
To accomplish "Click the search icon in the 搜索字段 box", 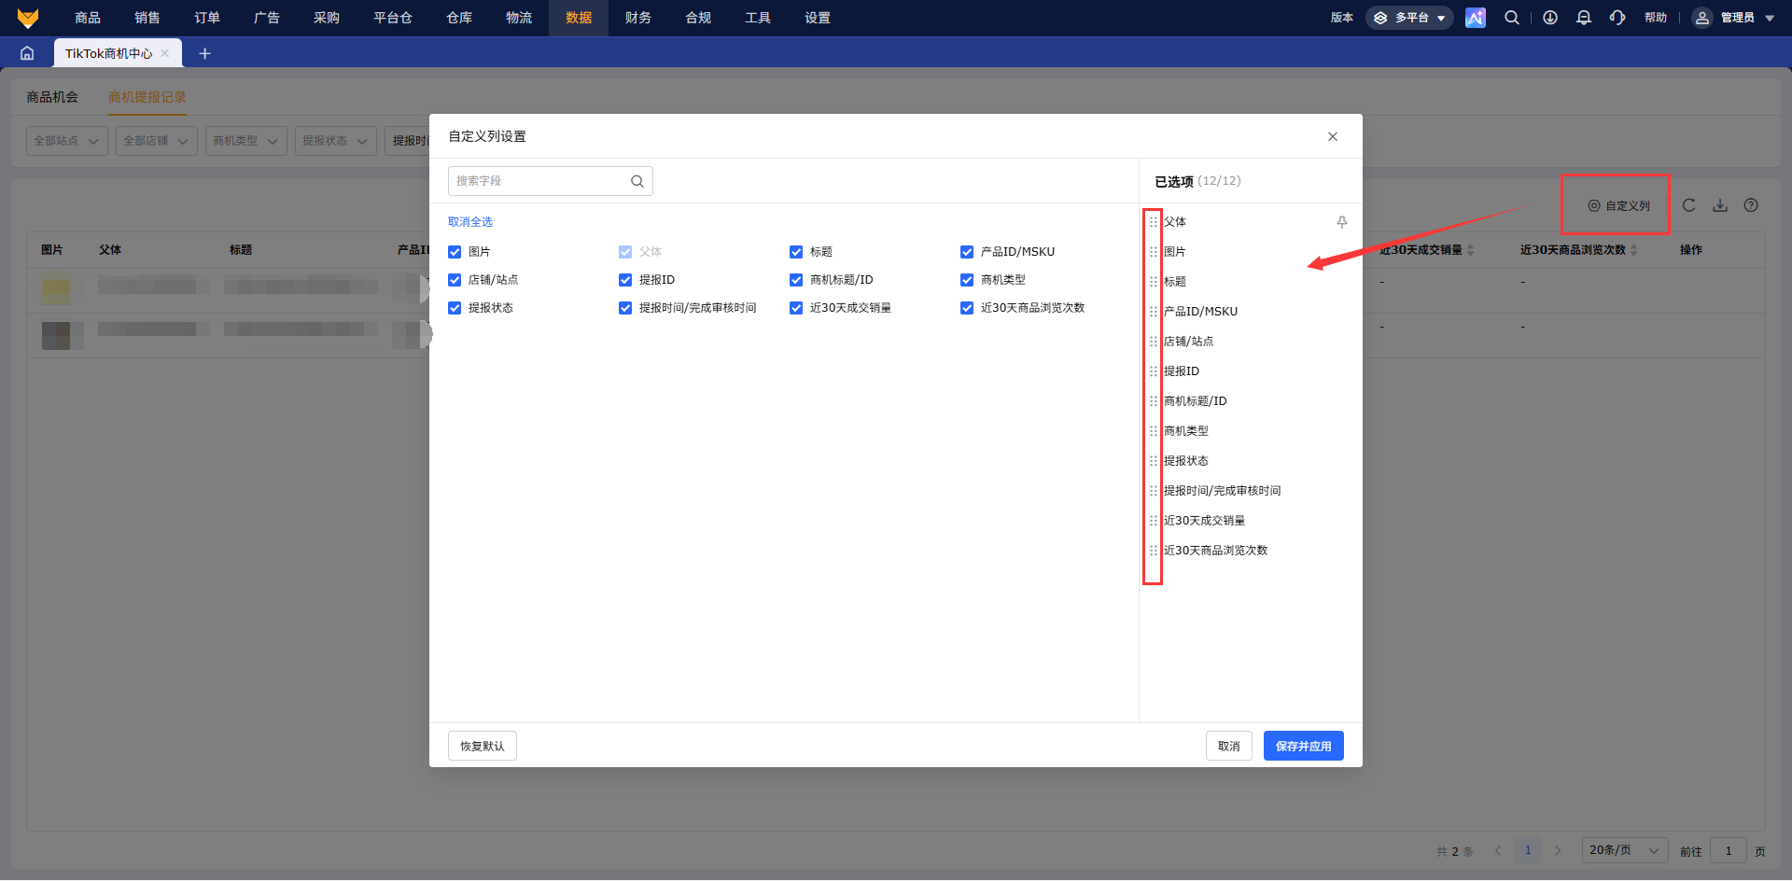I will tap(637, 181).
